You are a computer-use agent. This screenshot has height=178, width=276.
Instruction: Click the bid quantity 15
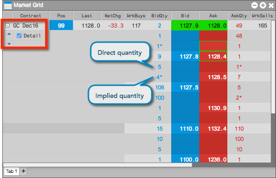point(160,129)
